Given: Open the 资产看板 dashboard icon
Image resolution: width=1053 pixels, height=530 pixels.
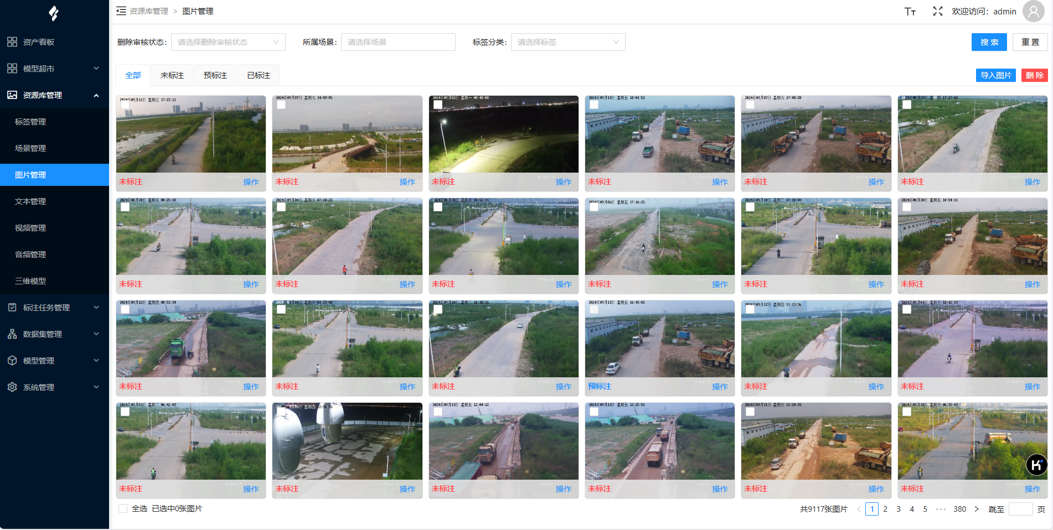Looking at the screenshot, I should click(12, 42).
